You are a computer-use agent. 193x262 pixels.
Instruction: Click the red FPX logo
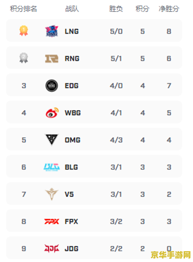point(52,221)
